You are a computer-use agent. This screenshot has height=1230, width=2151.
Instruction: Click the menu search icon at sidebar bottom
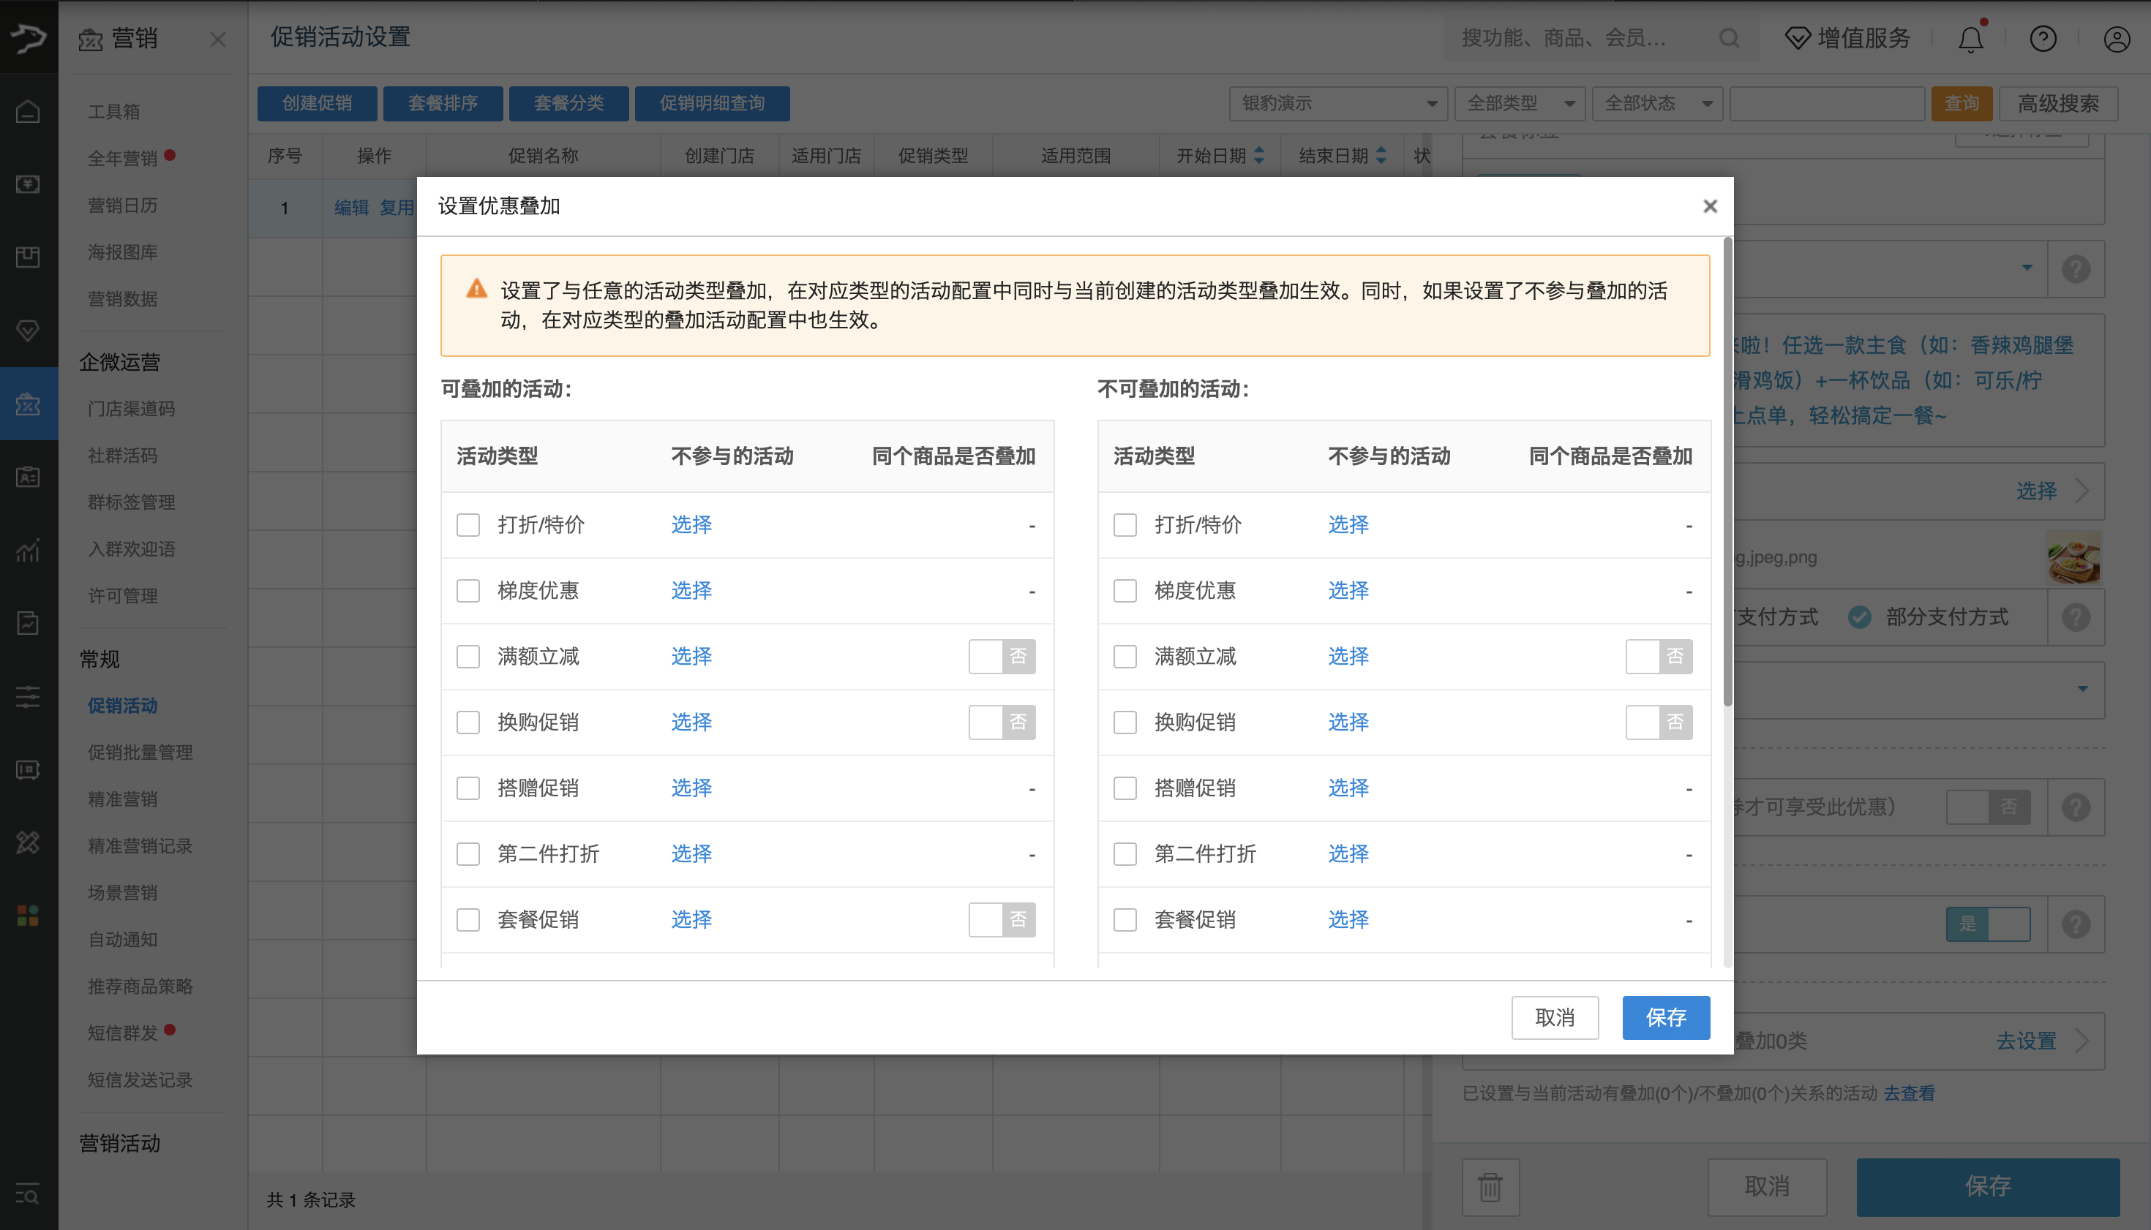(x=28, y=1194)
